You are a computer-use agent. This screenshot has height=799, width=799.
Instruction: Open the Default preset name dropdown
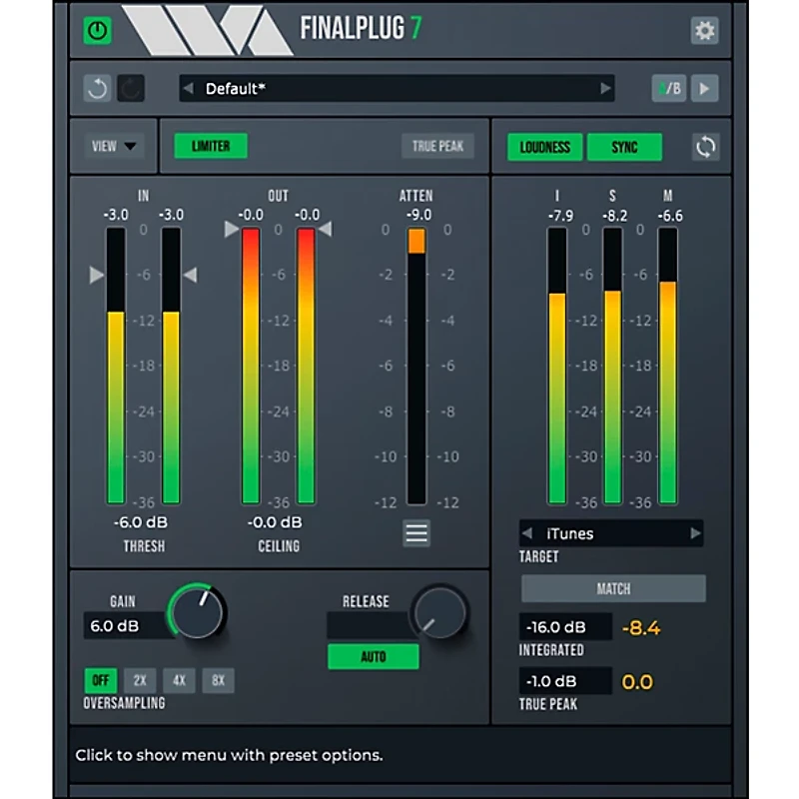pyautogui.click(x=396, y=89)
